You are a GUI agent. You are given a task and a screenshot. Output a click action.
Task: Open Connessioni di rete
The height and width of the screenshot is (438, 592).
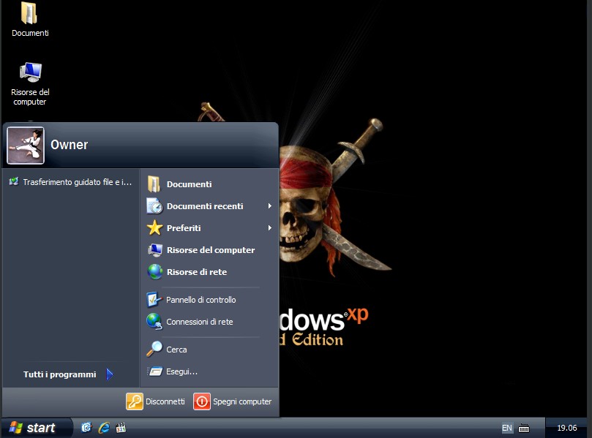209,322
